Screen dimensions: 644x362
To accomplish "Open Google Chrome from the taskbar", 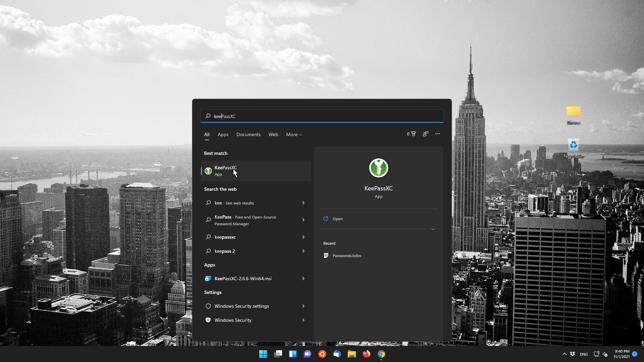I will click(x=381, y=354).
